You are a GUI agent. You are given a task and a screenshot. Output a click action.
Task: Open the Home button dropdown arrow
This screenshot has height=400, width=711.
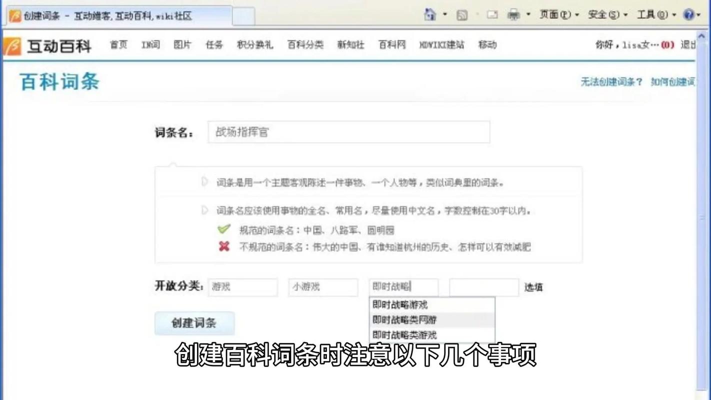(x=445, y=14)
